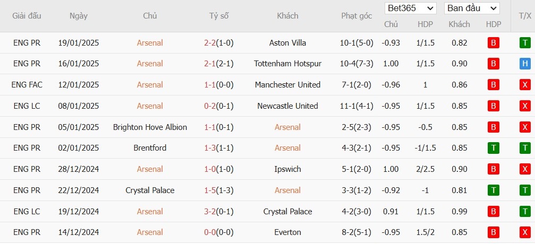Click the T/X column header
The image size is (535, 244).
pyautogui.click(x=525, y=16)
